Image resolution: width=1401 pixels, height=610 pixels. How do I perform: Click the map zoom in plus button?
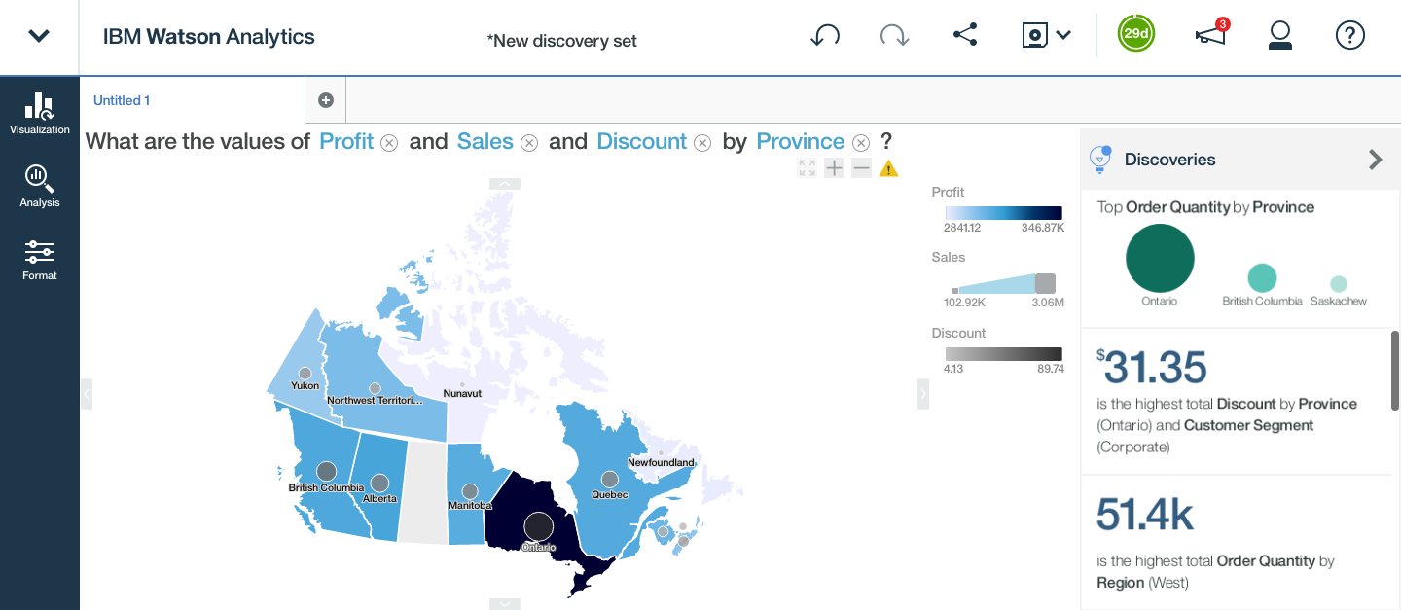click(834, 168)
